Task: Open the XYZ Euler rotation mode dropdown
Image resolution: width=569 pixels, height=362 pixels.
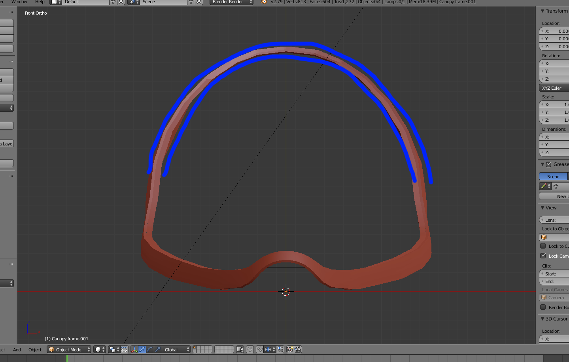Action: [554, 88]
